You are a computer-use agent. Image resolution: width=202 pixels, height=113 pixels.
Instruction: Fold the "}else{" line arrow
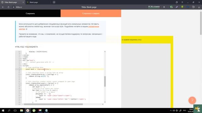pyautogui.click(x=21, y=97)
